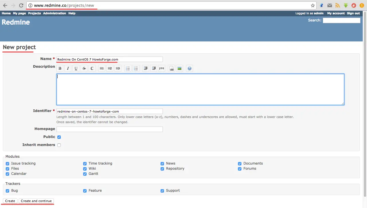Bookmark the page with the star icon
This screenshot has height=208, width=367.
[313, 5]
